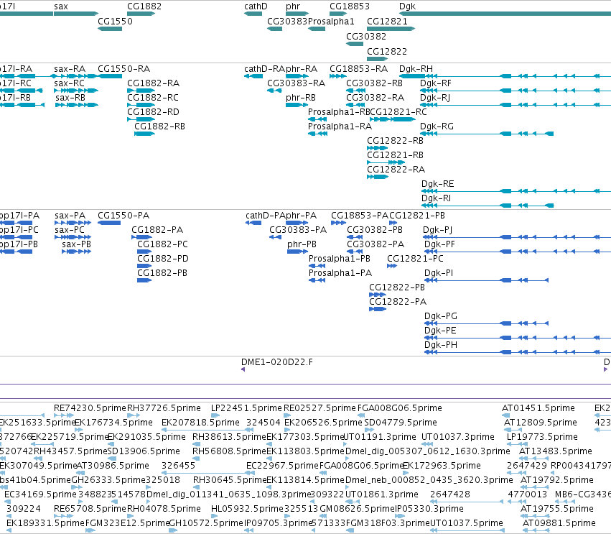The image size is (611, 534).
Task: Click the phr gene label
Action: pyautogui.click(x=293, y=6)
